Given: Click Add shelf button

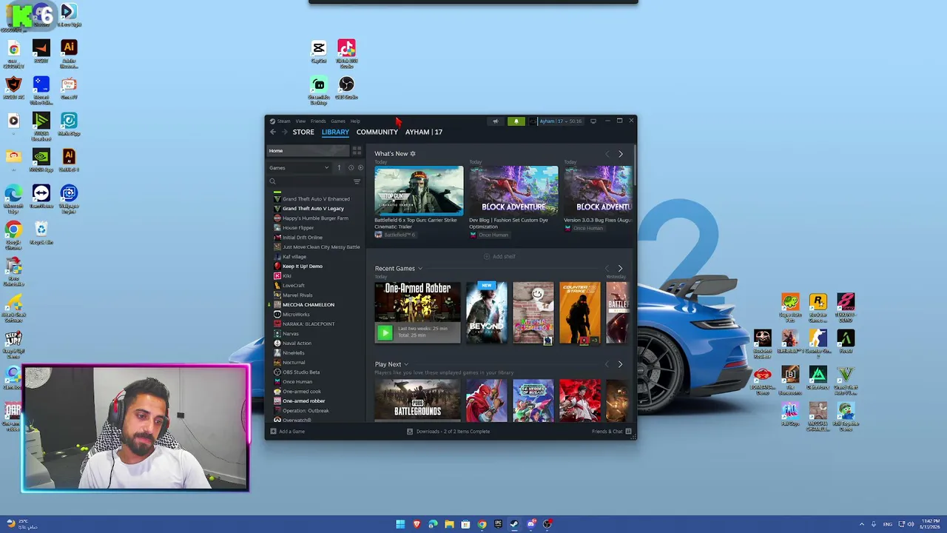Looking at the screenshot, I should [499, 256].
